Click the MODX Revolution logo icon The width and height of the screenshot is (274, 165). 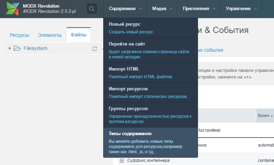tap(12, 9)
